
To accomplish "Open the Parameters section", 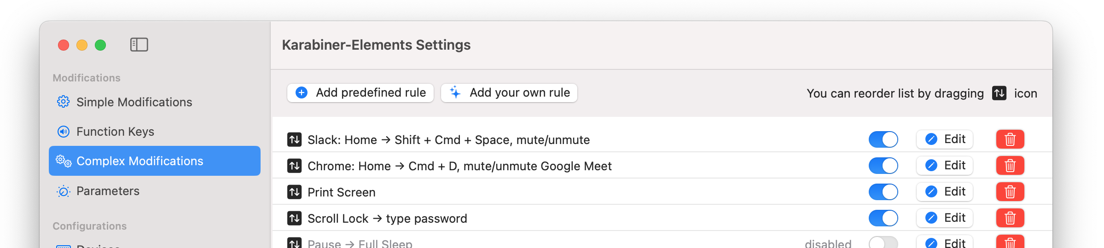I will coord(108,191).
